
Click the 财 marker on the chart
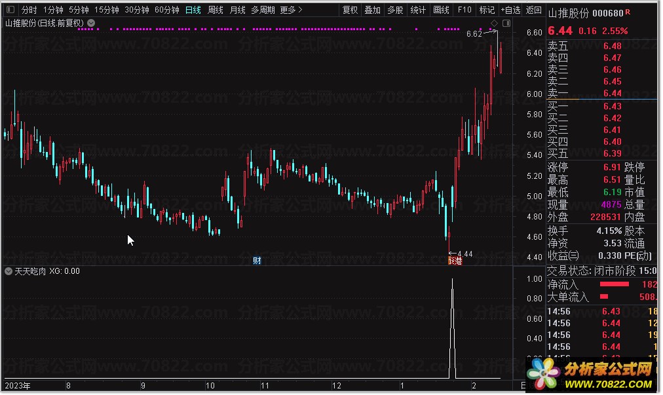pos(257,261)
